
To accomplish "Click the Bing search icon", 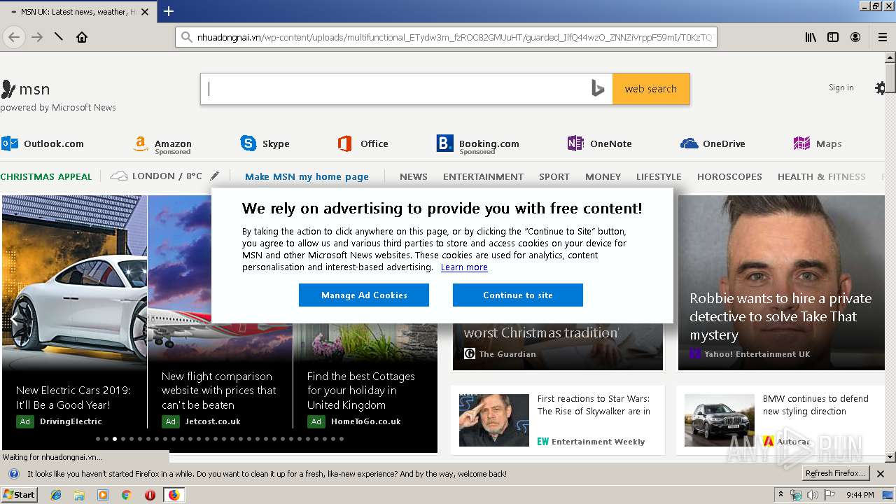I will click(598, 89).
